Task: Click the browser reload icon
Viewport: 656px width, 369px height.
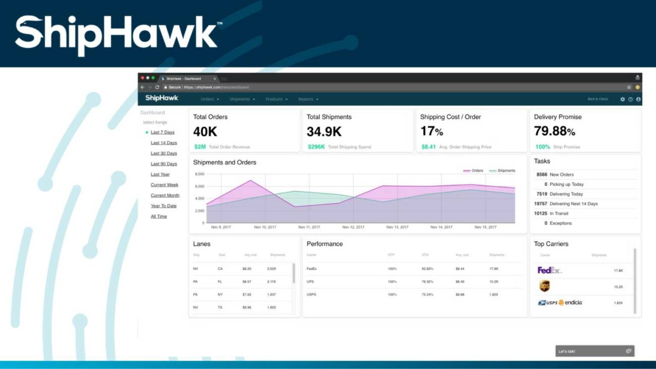Action: [x=157, y=87]
